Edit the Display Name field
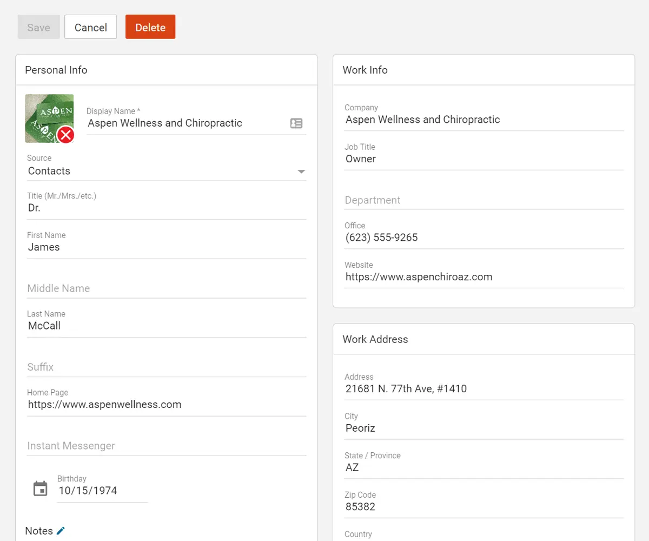This screenshot has height=541, width=649. [x=184, y=123]
